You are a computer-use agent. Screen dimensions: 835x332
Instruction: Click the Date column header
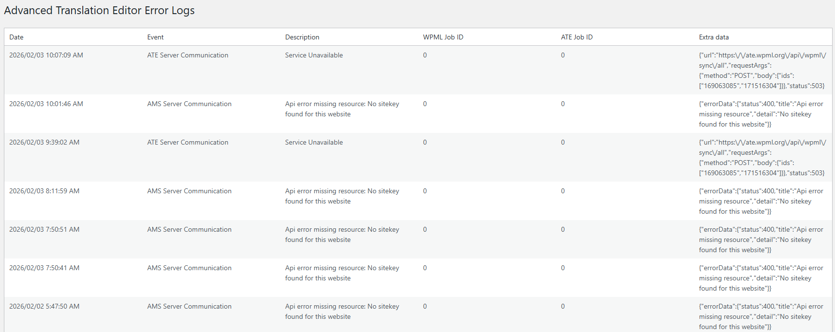pos(17,37)
